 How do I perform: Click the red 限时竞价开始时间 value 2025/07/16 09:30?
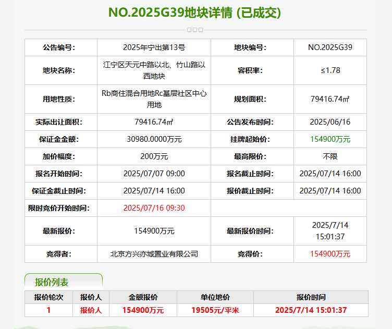[154, 208]
